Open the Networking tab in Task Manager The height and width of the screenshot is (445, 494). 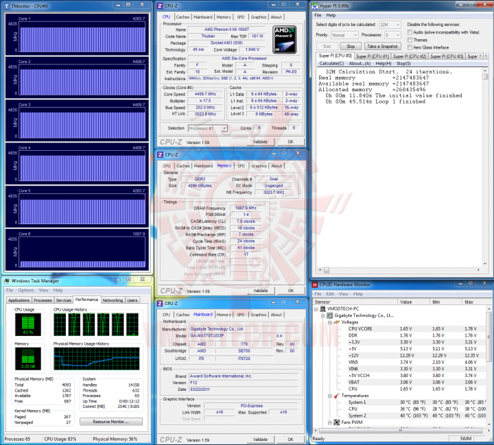coord(113,300)
